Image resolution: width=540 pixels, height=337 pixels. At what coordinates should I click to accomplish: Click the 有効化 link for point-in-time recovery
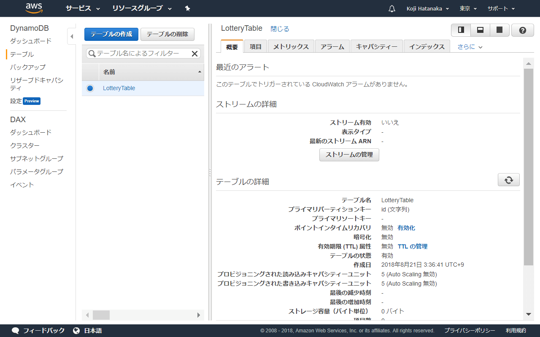point(406,228)
